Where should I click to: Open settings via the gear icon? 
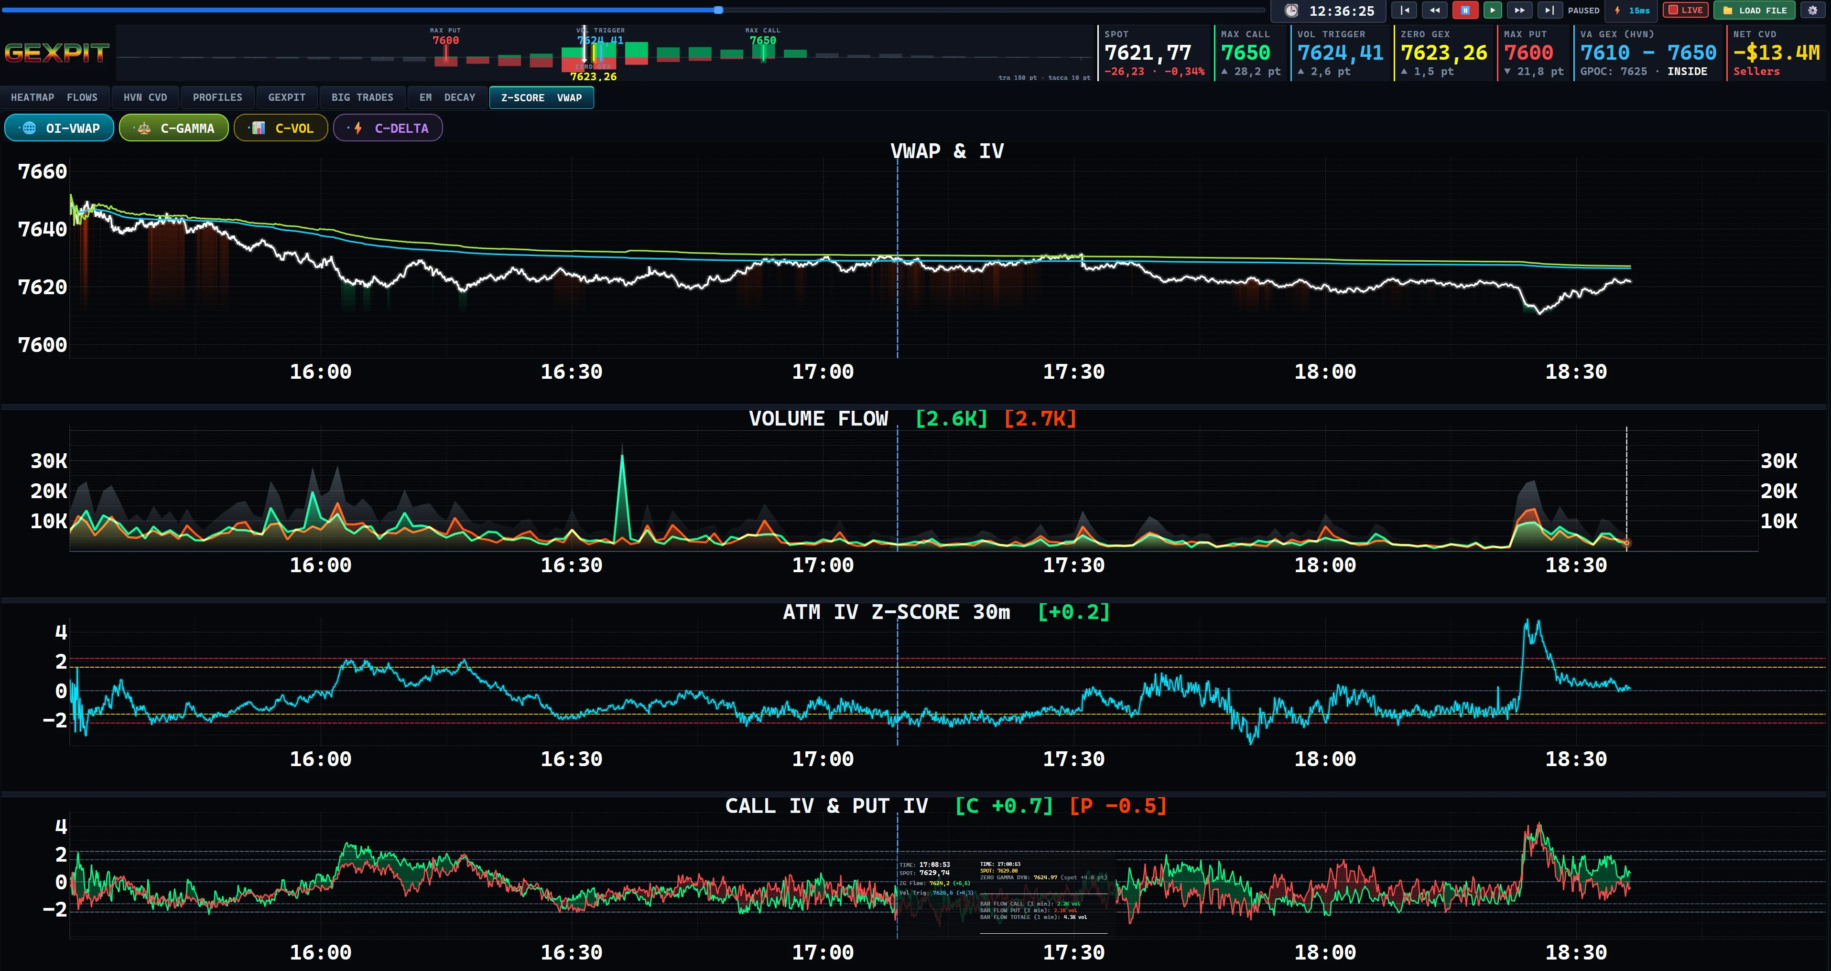[x=1812, y=11]
